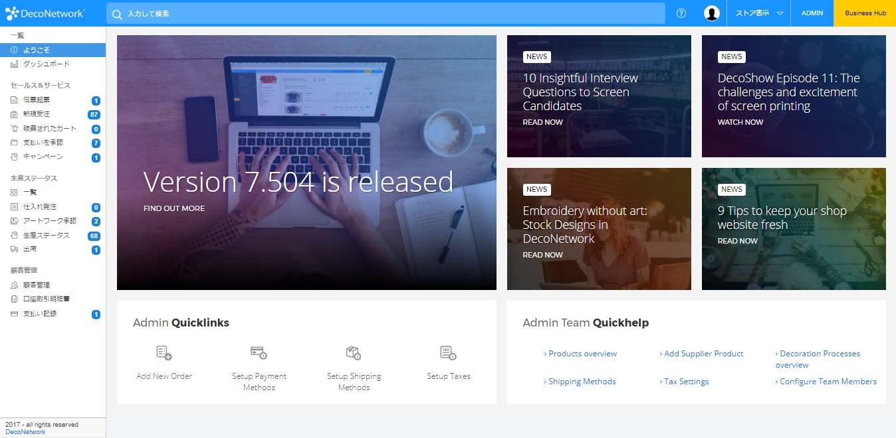Open the help question mark icon
The height and width of the screenshot is (438, 896).
(x=681, y=13)
